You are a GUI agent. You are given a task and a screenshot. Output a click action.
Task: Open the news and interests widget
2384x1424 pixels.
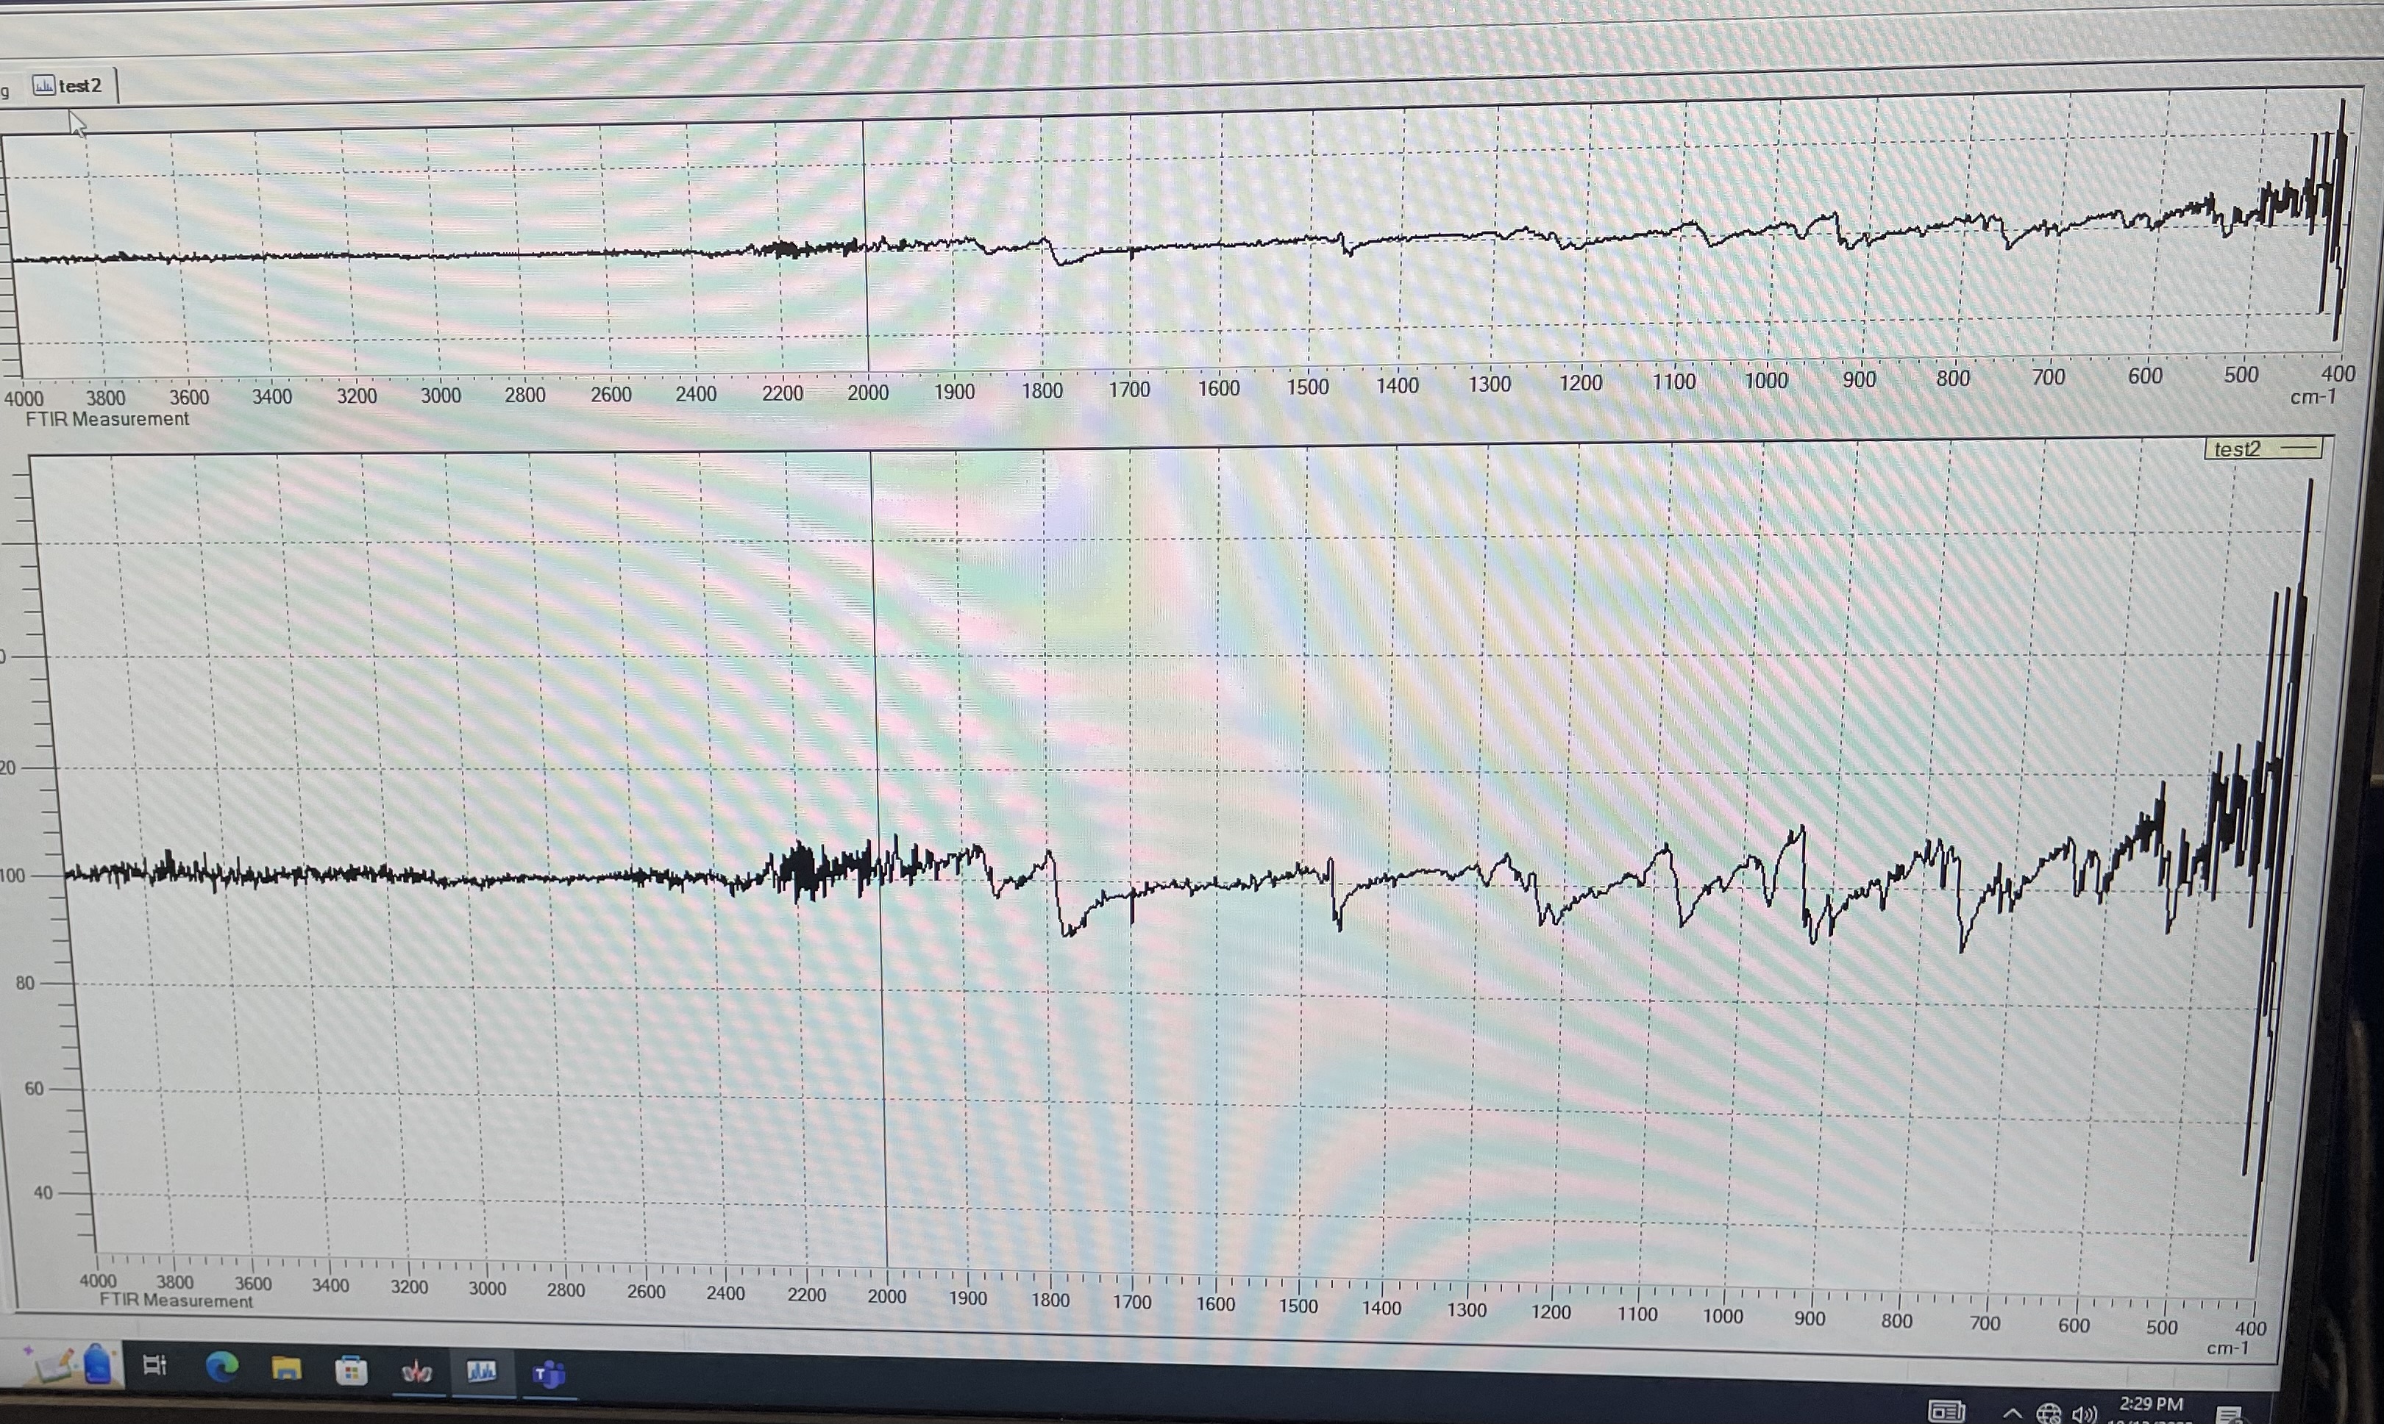point(1946,1412)
